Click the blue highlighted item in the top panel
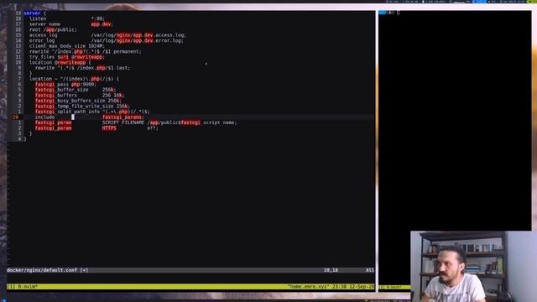Viewport: 537px width, 302px height. tap(479, 2)
